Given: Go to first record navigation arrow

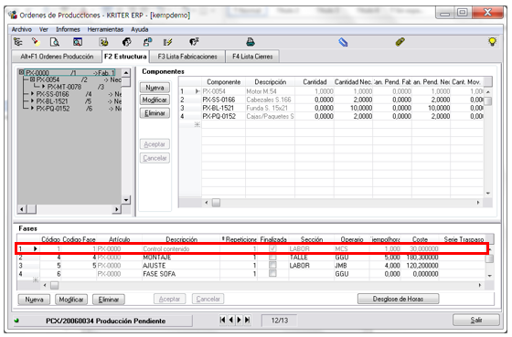Looking at the screenshot, I should pos(223,320).
